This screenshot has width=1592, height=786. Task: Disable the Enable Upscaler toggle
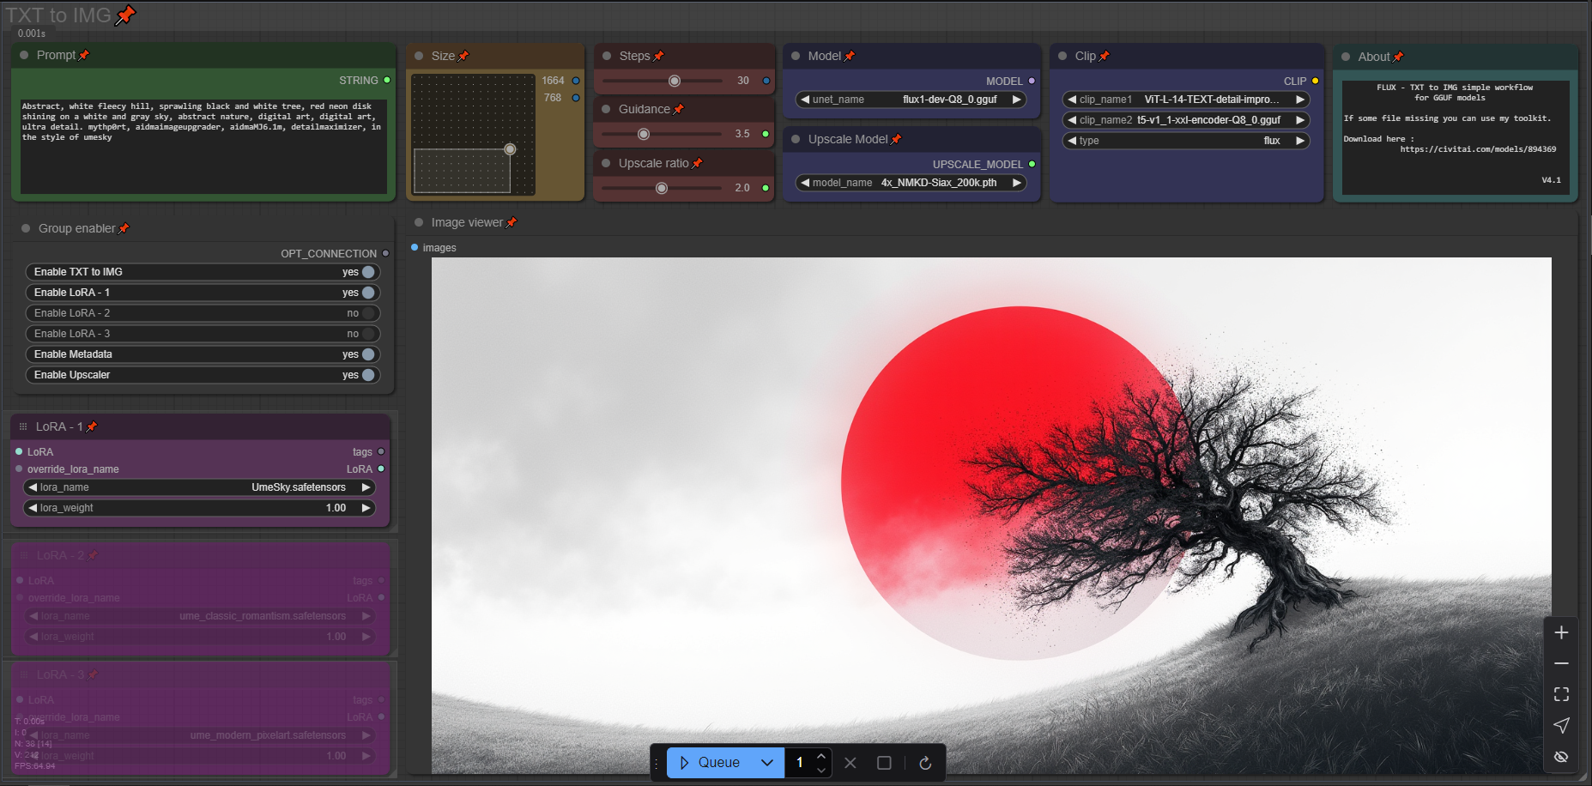pyautogui.click(x=368, y=375)
